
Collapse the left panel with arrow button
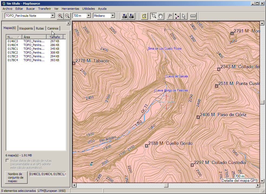click(68, 23)
